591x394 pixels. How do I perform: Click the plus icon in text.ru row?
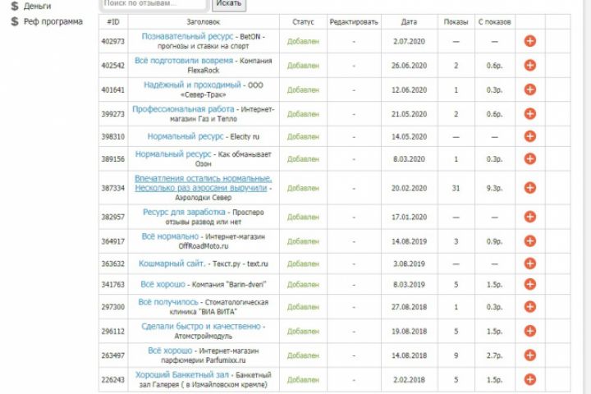click(530, 263)
